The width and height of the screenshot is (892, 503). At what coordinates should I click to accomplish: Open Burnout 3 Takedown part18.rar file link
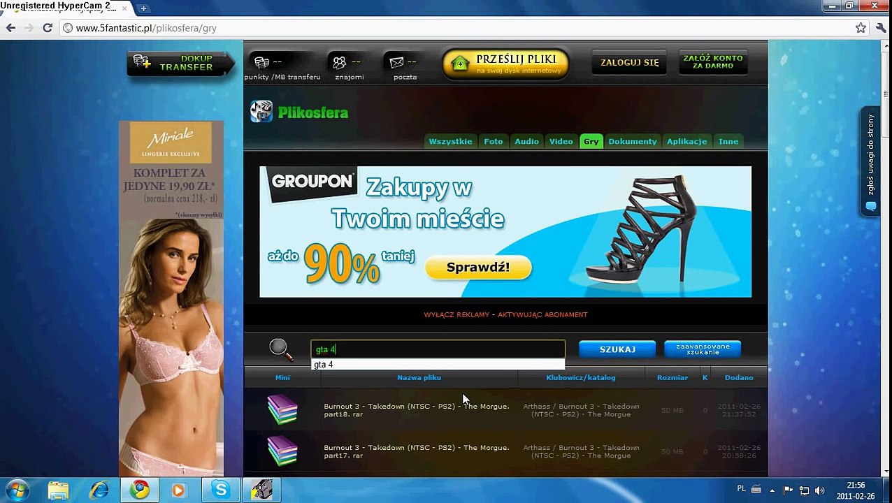pyautogui.click(x=417, y=410)
